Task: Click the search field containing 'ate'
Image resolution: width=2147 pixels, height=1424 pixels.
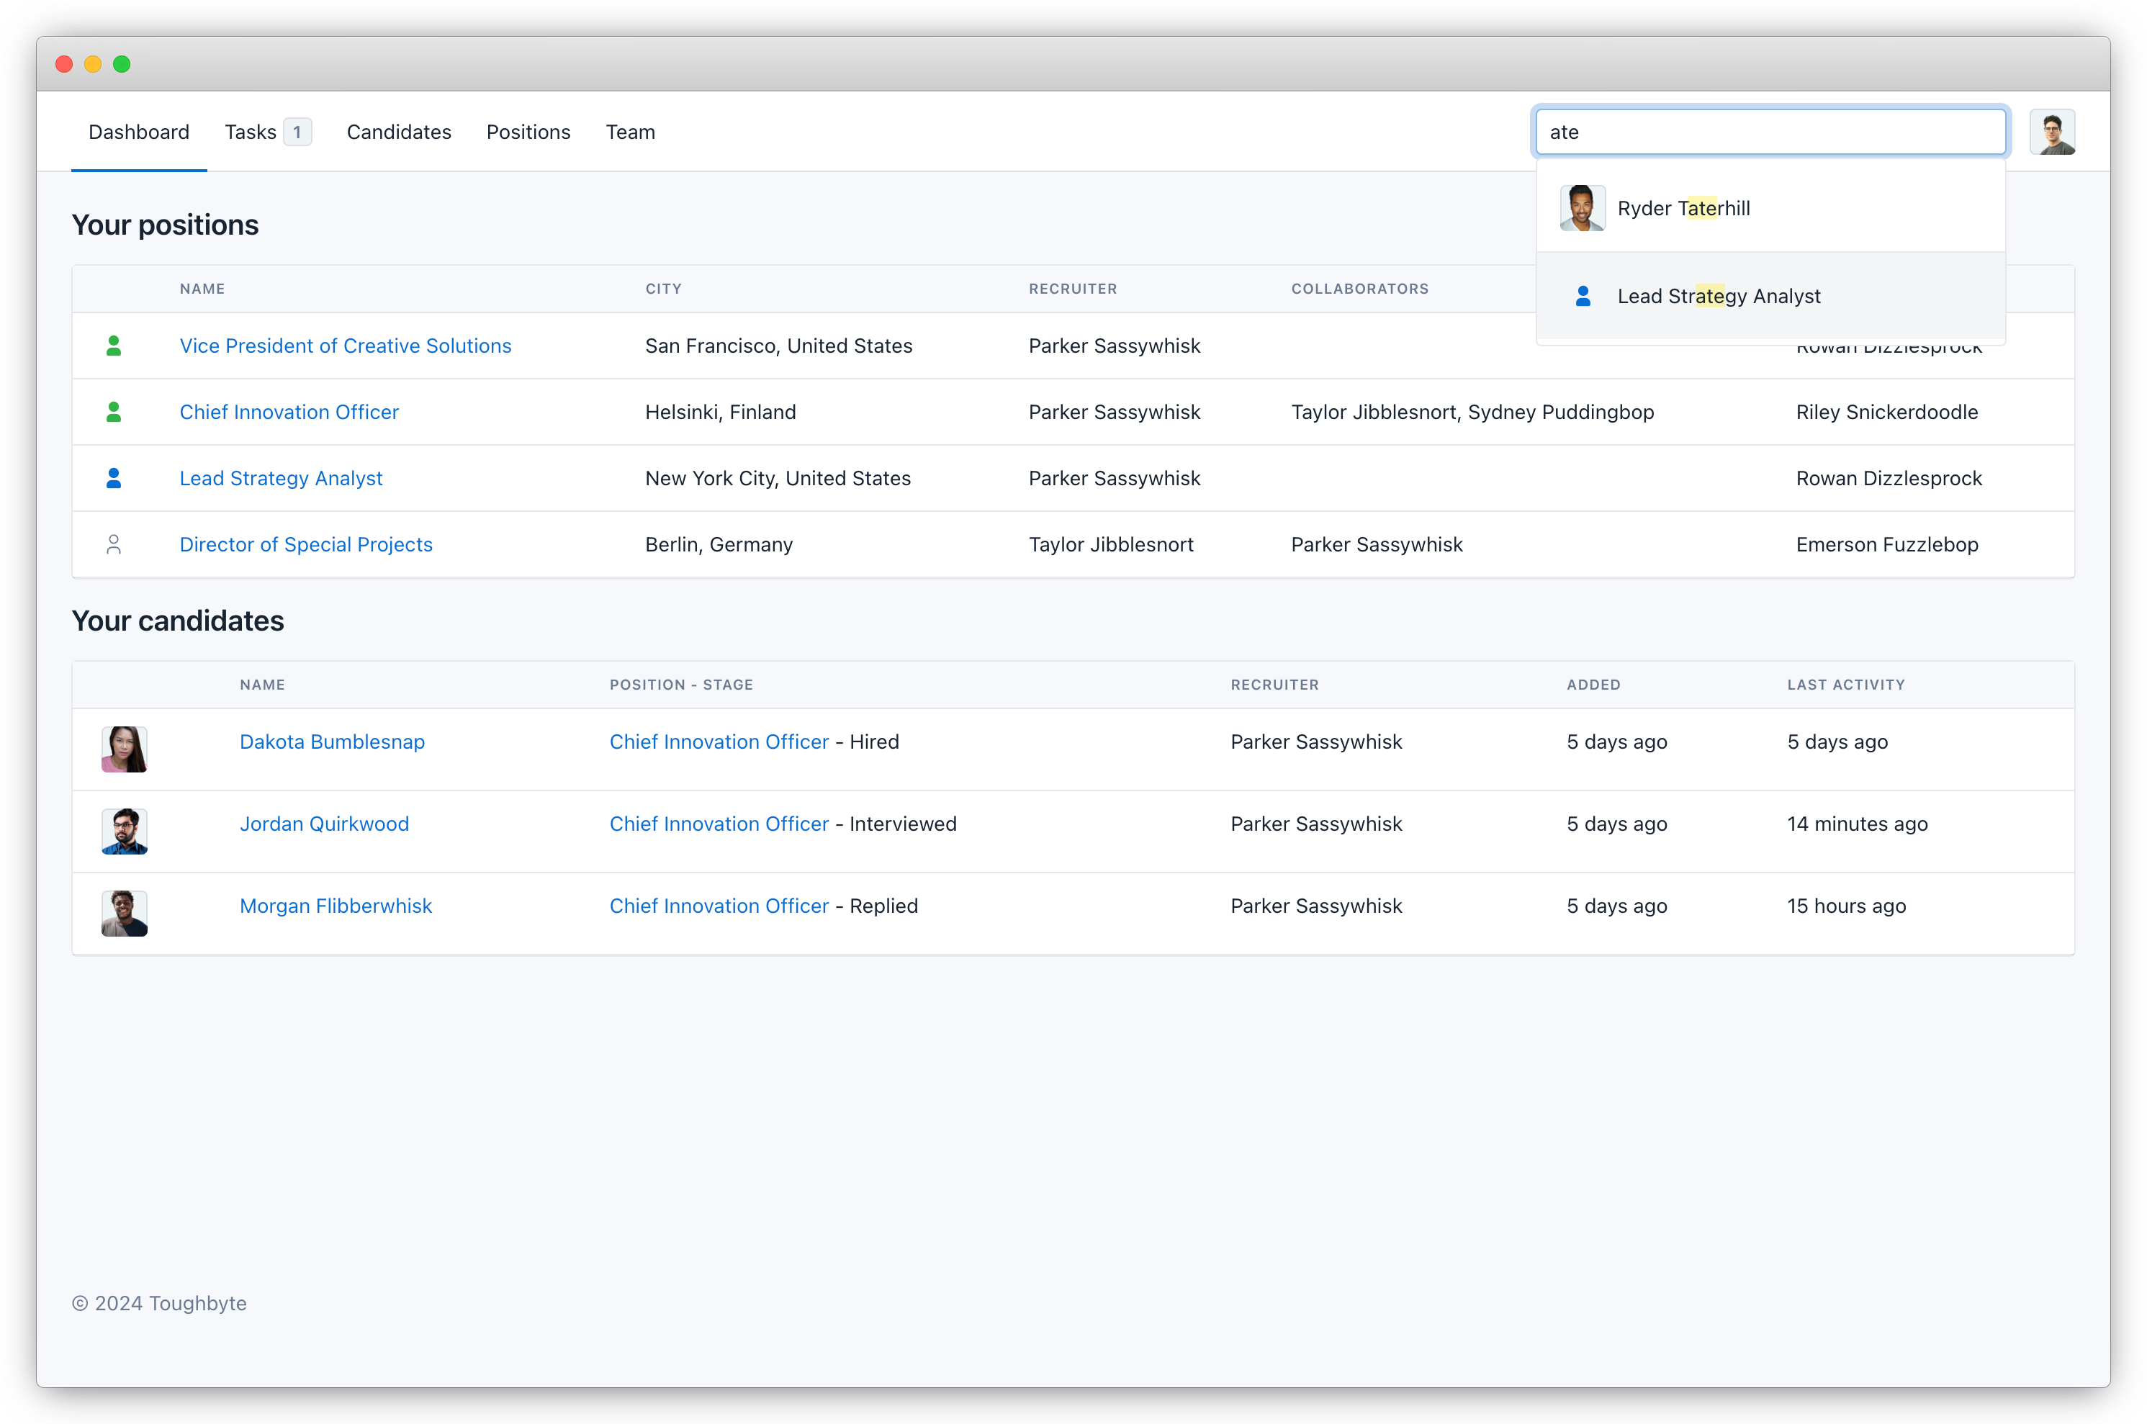Action: coord(1769,132)
